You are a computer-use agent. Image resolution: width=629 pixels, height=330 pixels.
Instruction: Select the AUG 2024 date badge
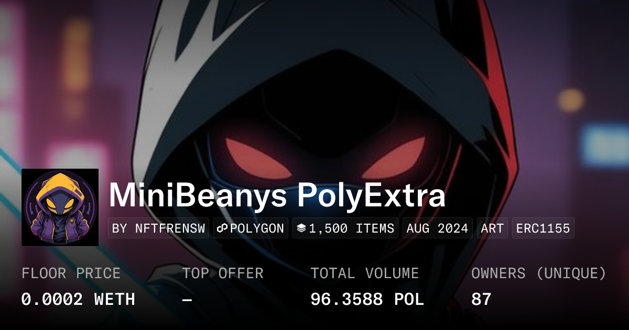click(437, 228)
